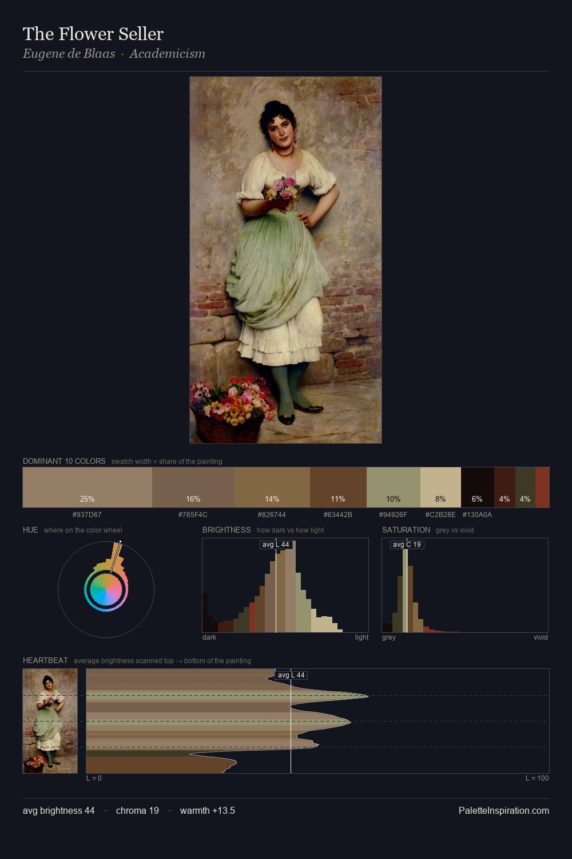The height and width of the screenshot is (859, 572).
Task: Click the 6% near-black swatch #130A0A
Action: (x=478, y=487)
